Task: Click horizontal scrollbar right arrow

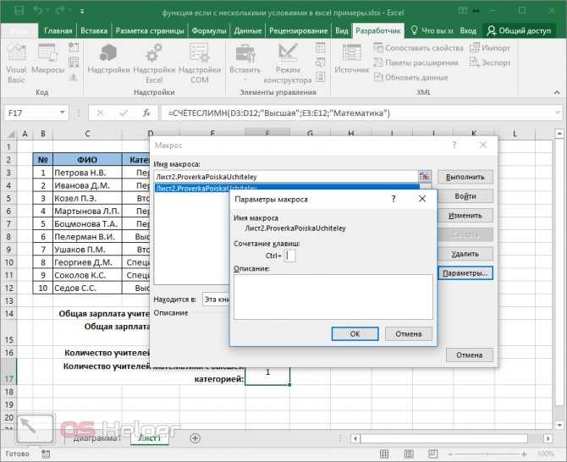Action: pyautogui.click(x=548, y=438)
